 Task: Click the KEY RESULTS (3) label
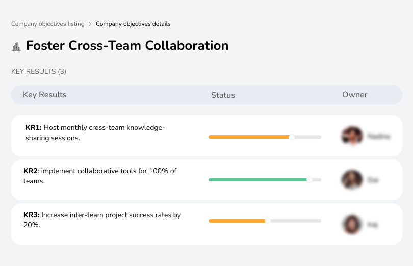pos(39,72)
